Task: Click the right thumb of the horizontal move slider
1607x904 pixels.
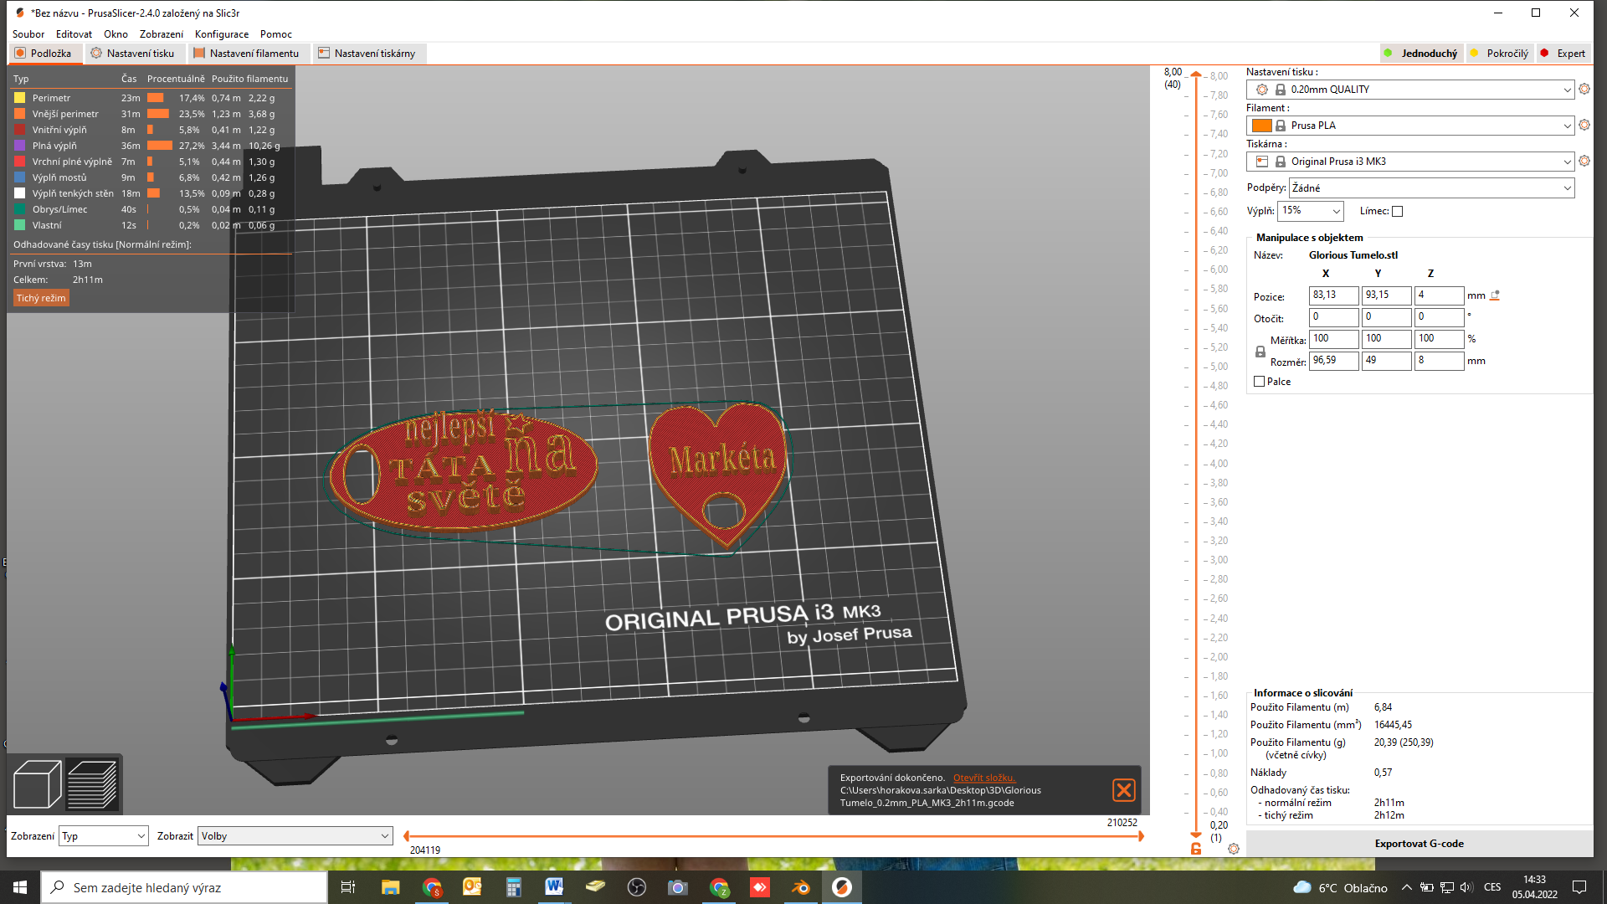Action: point(1140,836)
